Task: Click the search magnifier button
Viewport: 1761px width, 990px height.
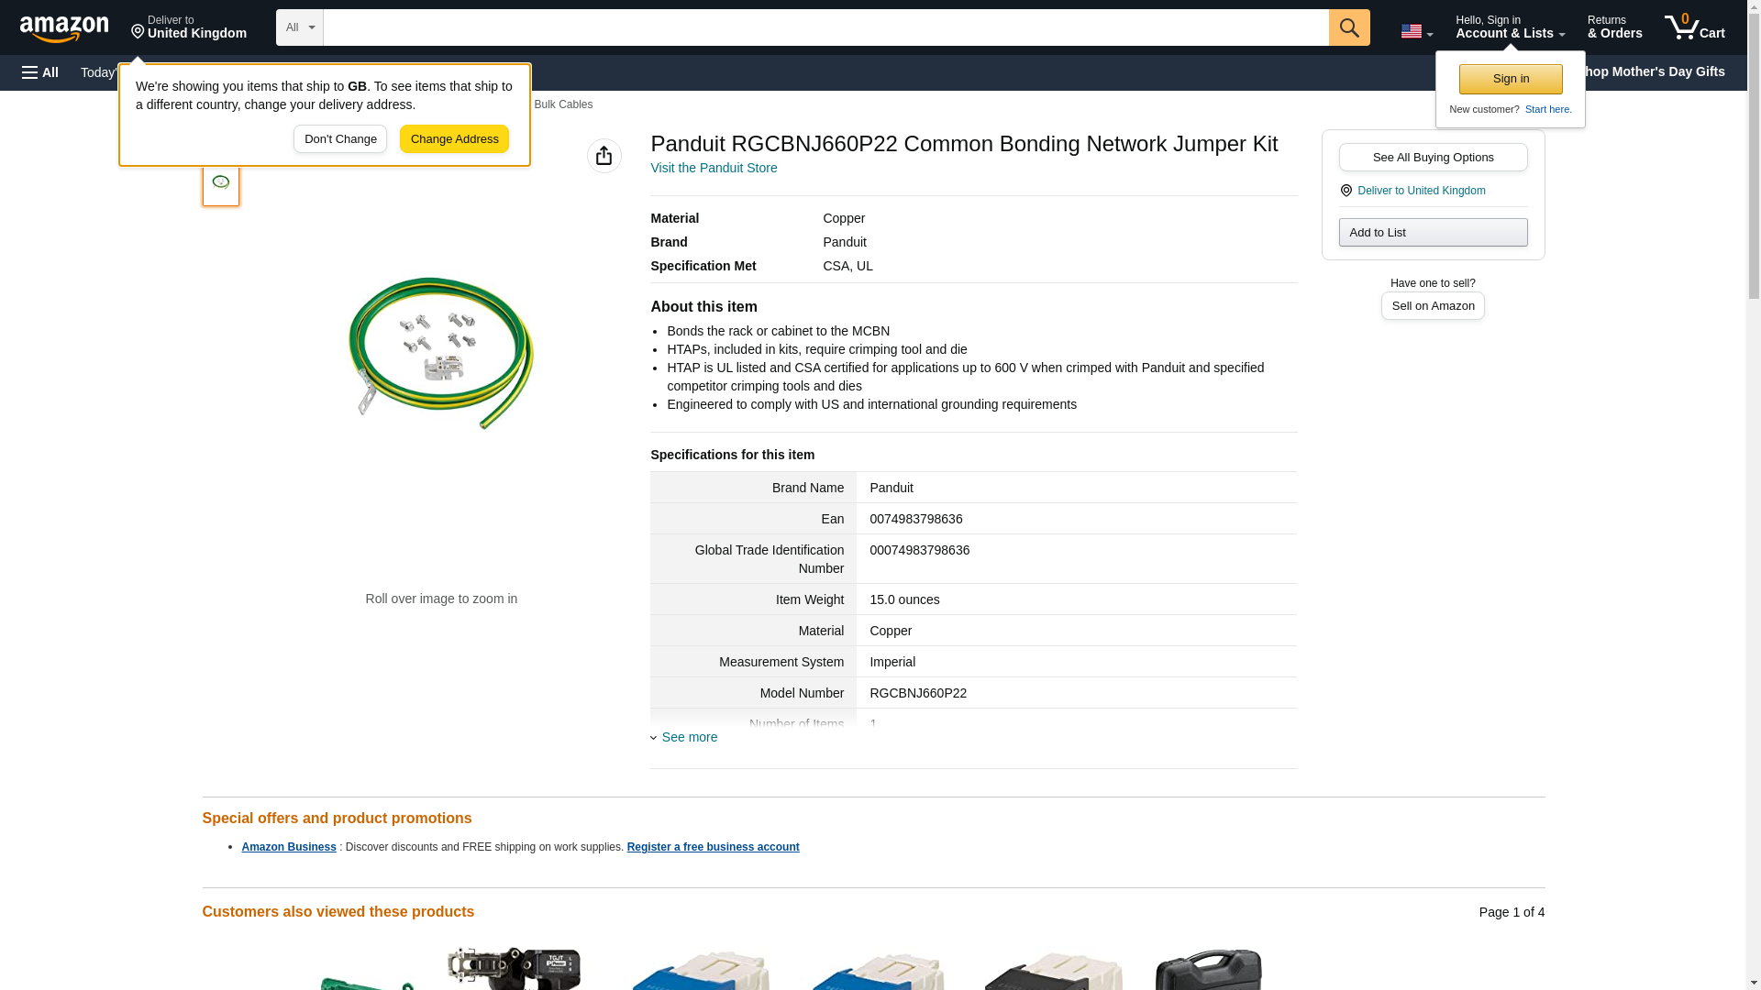Action: pyautogui.click(x=1348, y=27)
